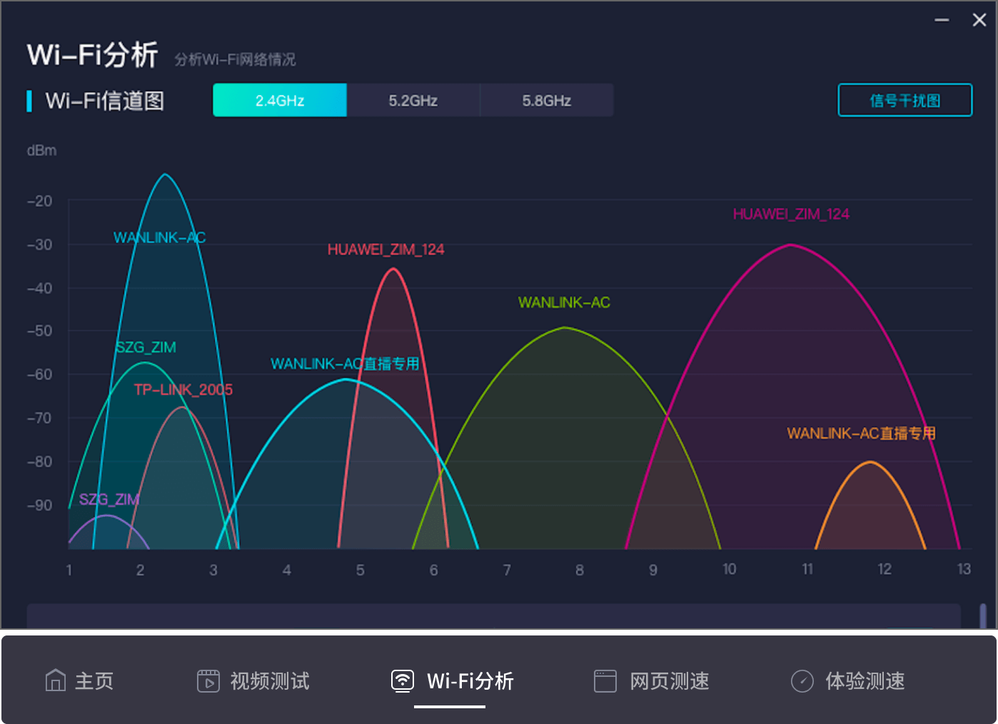Image resolution: width=998 pixels, height=724 pixels.
Task: Click the home icon in the bottom navigation
Action: [56, 680]
